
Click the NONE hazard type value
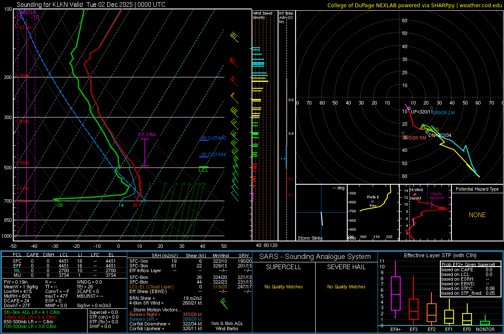coord(478,215)
